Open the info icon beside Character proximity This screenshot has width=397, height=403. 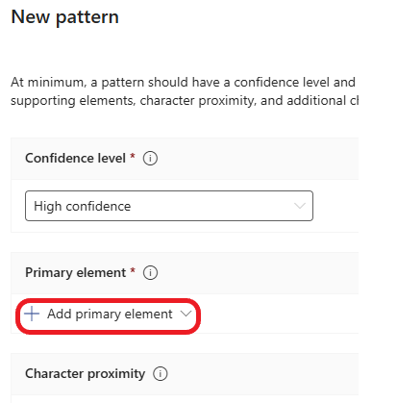[160, 374]
